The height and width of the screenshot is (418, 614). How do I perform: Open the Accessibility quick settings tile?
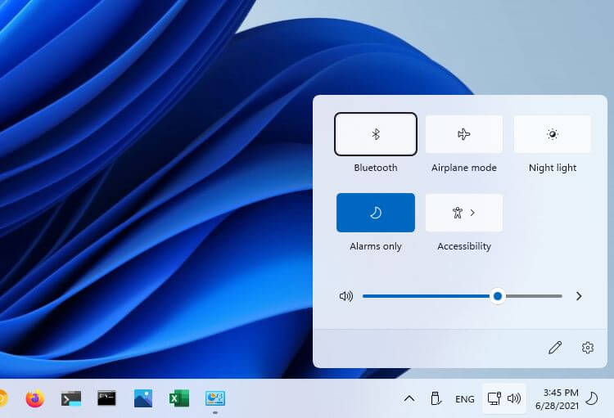464,213
